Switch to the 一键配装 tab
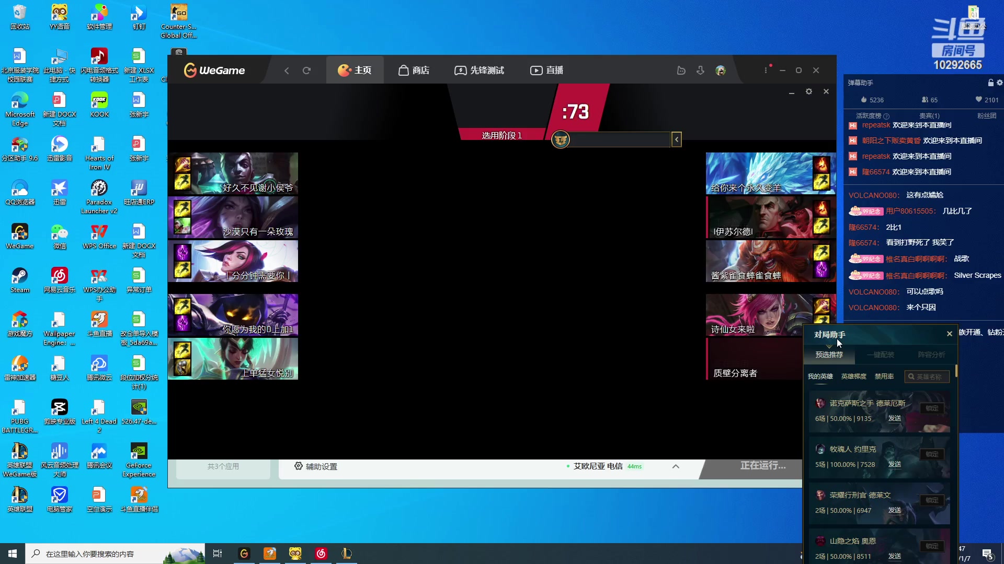This screenshot has height=564, width=1004. coord(881,355)
